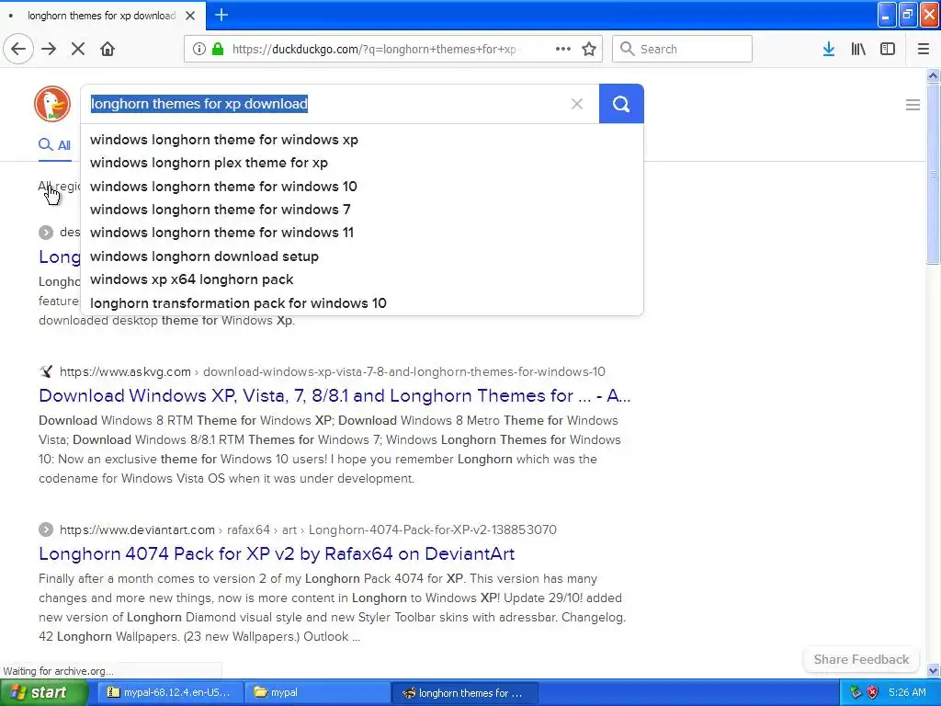Viewport: 941px width, 706px height.
Task: Show site information icon in address bar
Action: click(199, 49)
